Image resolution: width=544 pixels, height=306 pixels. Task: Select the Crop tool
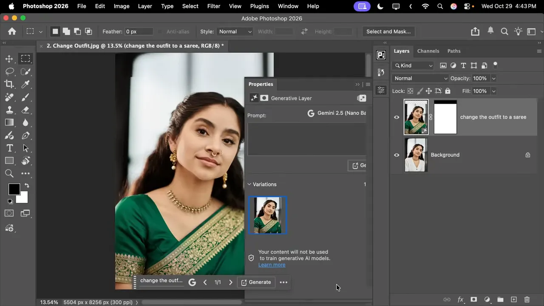coord(9,85)
